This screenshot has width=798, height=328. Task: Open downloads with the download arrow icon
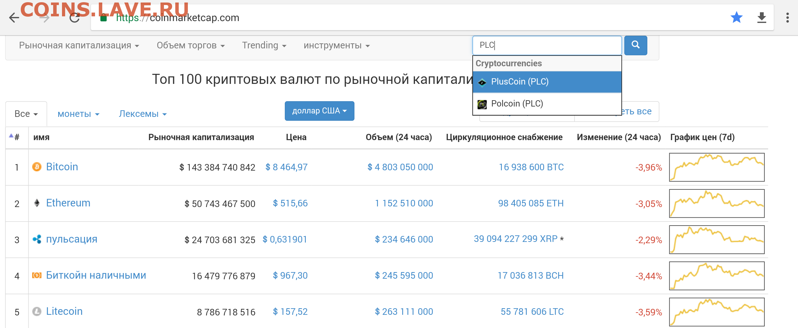[761, 18]
